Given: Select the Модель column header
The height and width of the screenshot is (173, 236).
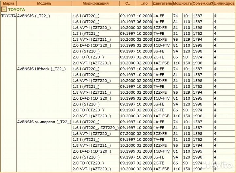Looking at the screenshot, I should pos(44,3).
